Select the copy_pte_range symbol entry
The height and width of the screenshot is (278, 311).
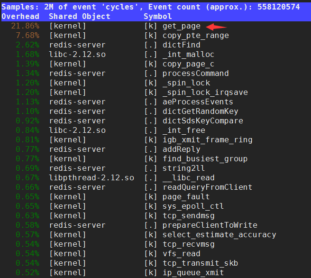195,36
